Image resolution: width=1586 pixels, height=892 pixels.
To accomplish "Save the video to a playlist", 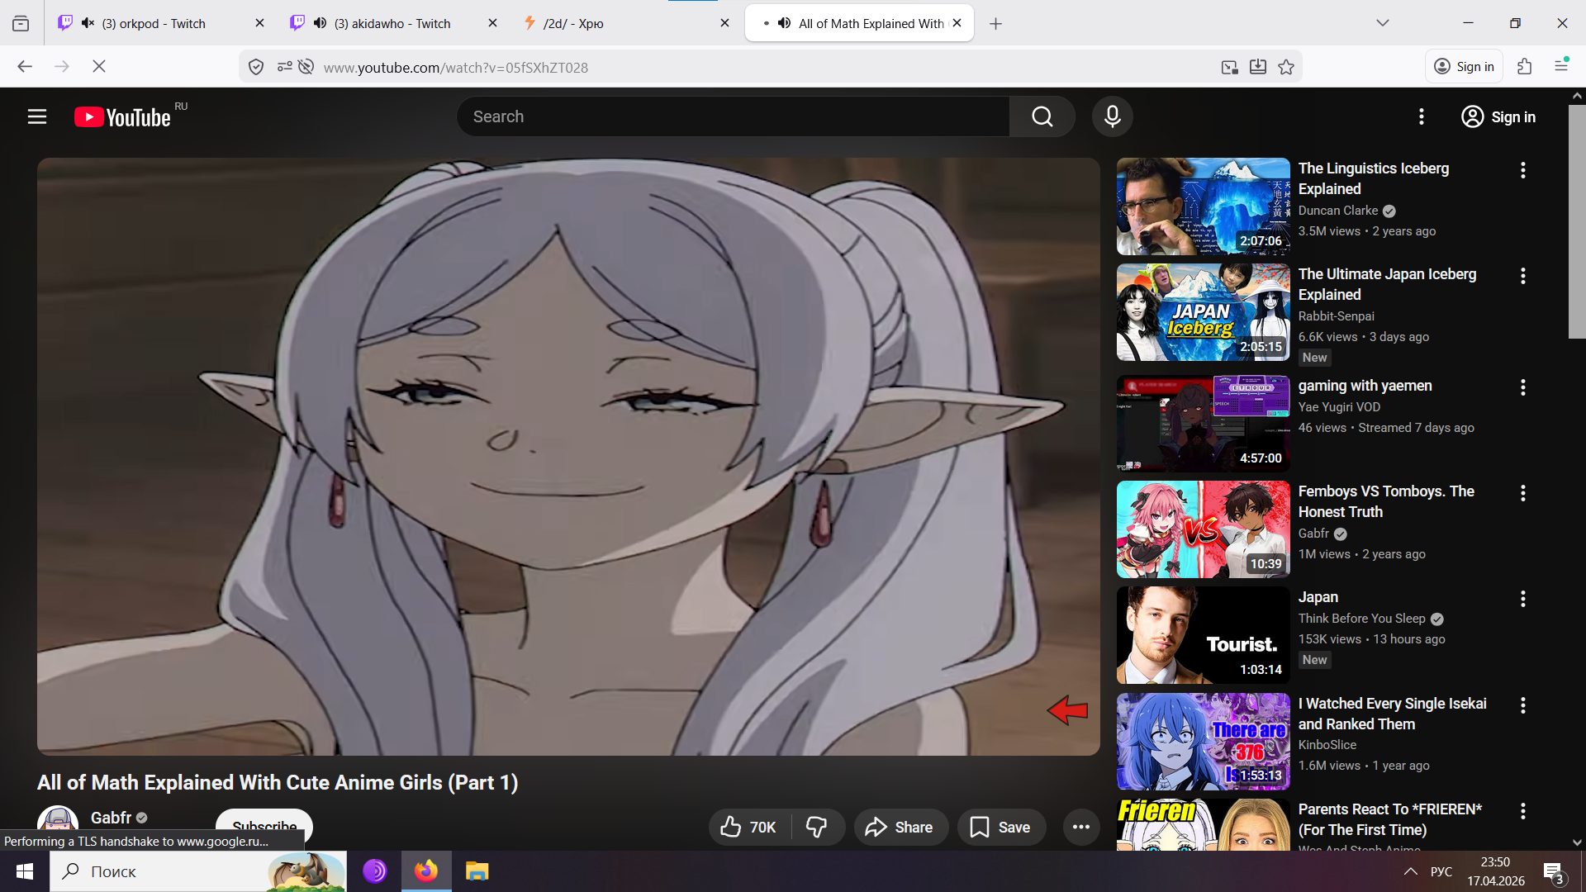I will point(1000,827).
